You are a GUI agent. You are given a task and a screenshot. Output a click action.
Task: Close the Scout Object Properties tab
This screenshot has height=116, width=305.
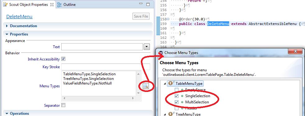pos(52,5)
